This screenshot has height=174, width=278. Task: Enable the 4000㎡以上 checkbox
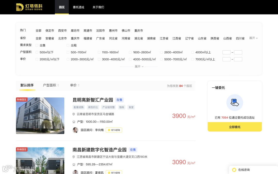192,52
